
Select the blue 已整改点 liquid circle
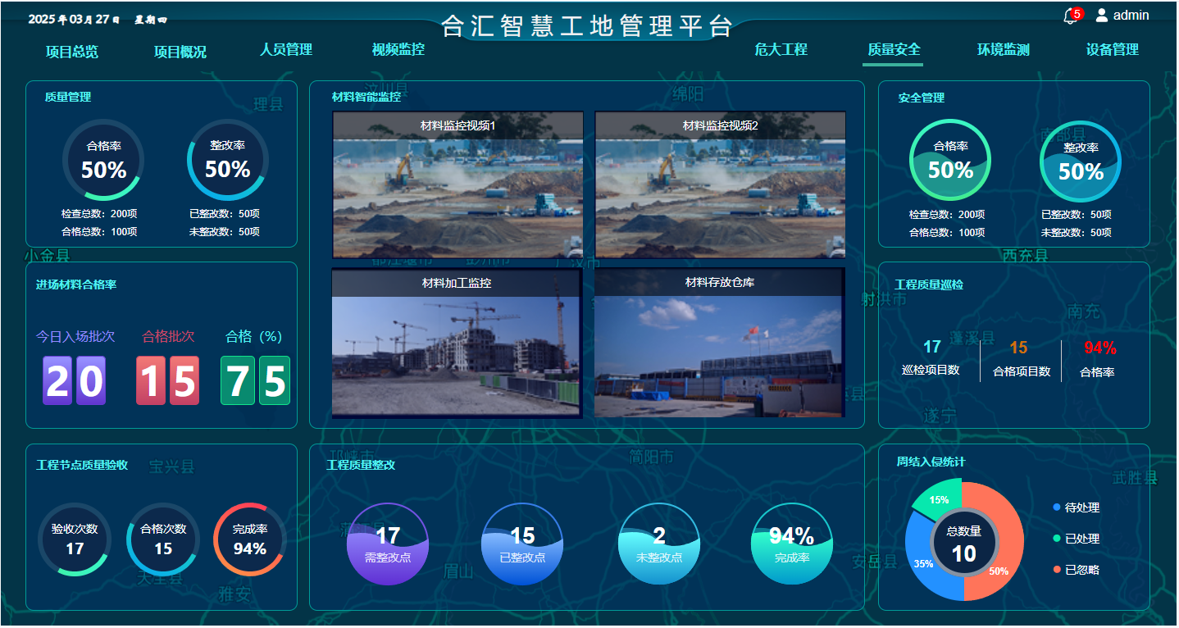click(x=522, y=544)
